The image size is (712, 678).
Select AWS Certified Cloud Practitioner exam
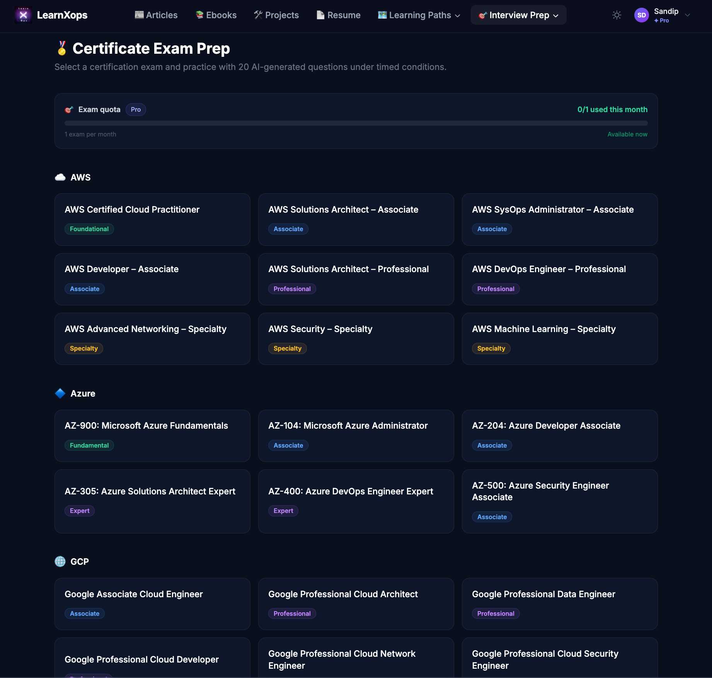point(152,220)
